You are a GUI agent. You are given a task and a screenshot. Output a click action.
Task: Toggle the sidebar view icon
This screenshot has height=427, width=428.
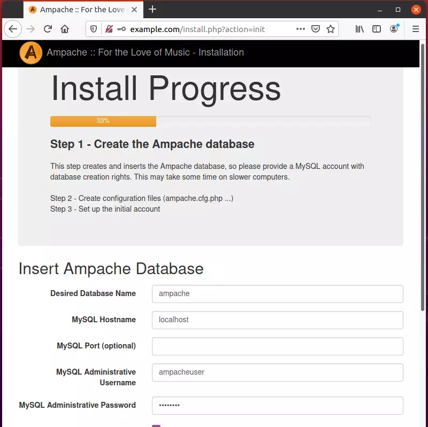point(377,29)
